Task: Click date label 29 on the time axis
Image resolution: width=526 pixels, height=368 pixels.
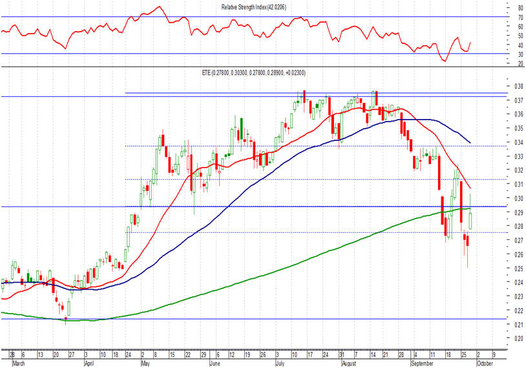Action: coord(204,355)
